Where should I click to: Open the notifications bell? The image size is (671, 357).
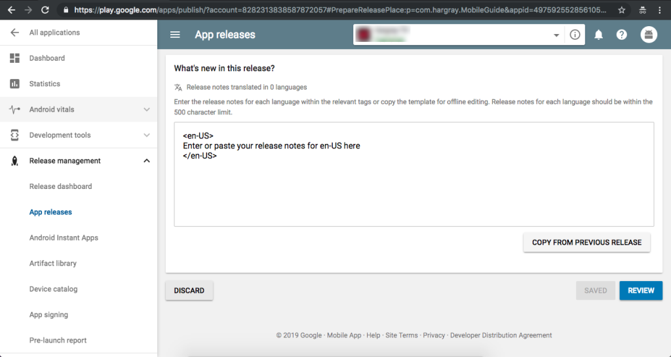click(x=598, y=35)
